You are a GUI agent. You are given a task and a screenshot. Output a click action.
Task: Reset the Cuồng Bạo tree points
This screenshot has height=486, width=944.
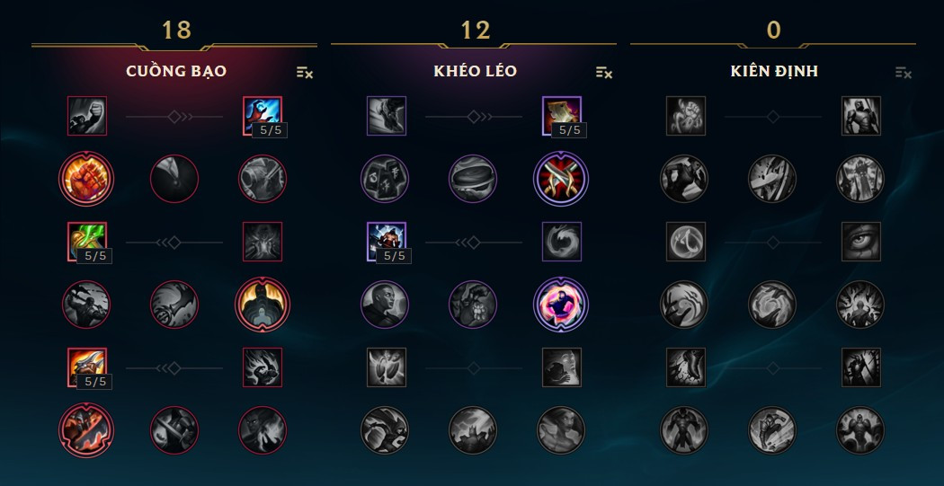[305, 73]
